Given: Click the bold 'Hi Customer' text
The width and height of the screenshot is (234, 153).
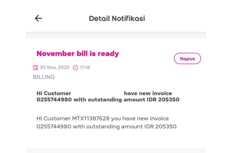Looking at the screenshot, I should (54, 93).
